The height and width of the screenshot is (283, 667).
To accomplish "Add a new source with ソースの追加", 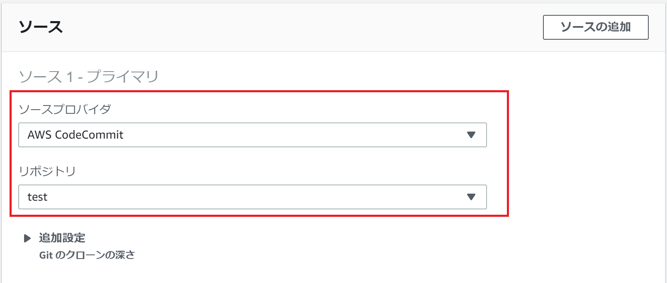I will point(595,26).
